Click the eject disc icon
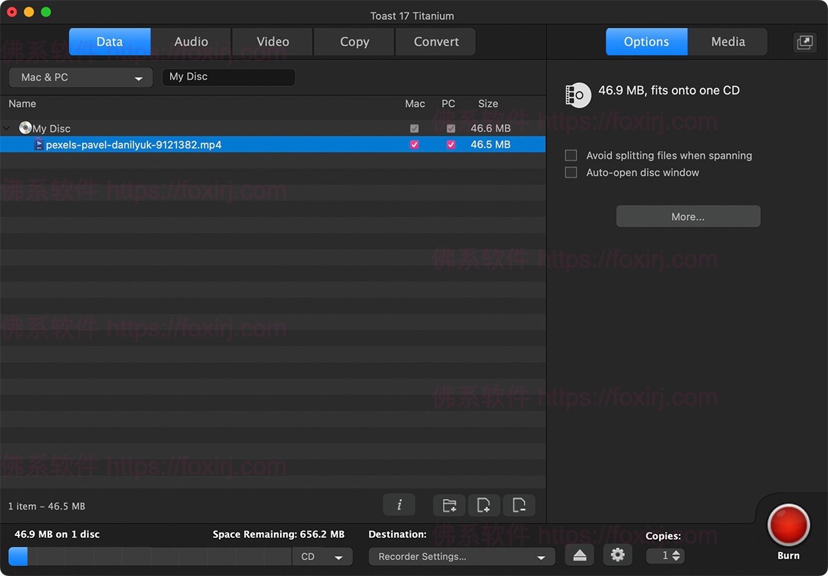This screenshot has height=576, width=828. (x=579, y=555)
